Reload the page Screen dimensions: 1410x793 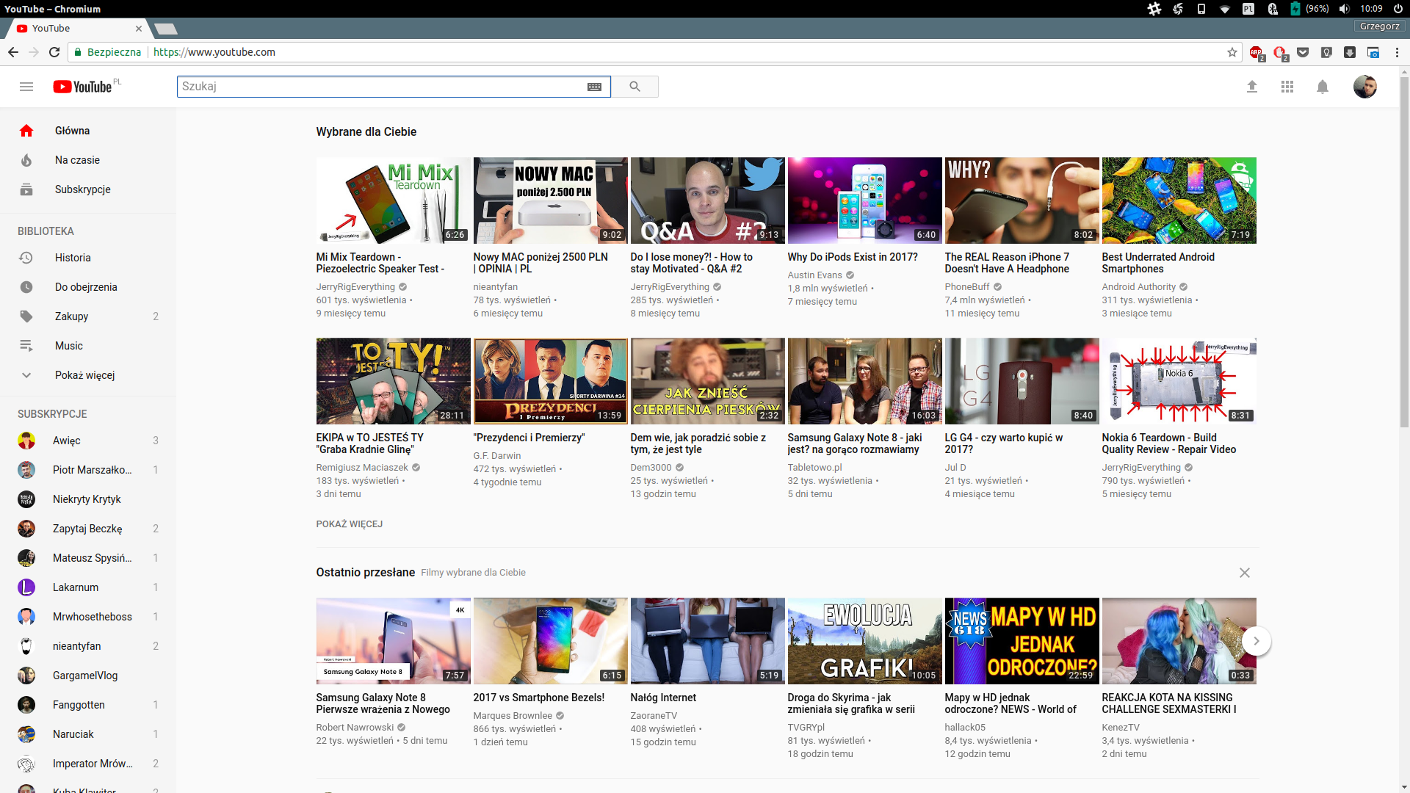54,52
